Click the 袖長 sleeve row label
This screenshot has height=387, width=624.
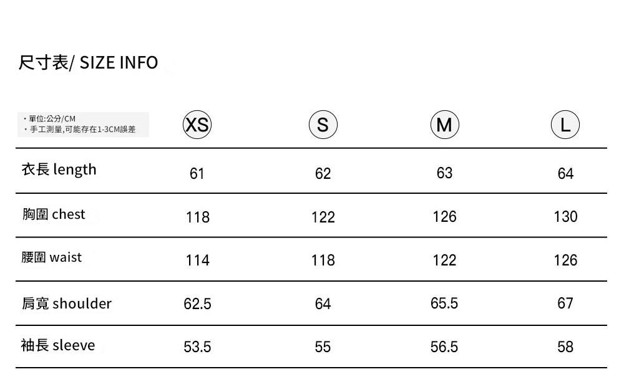(x=59, y=345)
